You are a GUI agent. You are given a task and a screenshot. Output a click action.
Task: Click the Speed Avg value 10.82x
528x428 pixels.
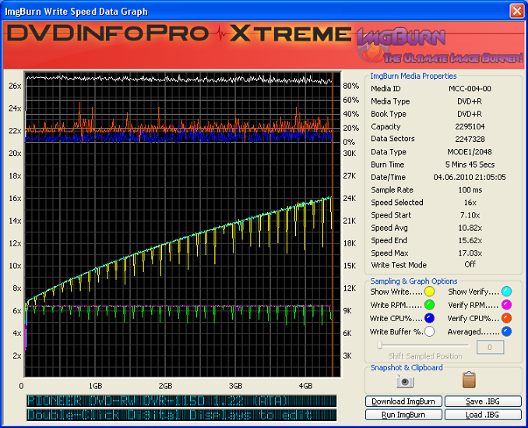coord(470,228)
